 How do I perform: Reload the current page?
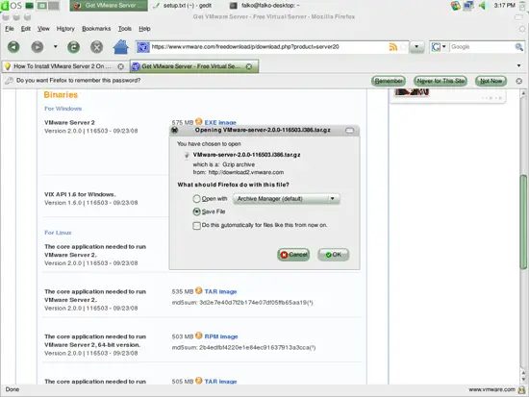click(x=73, y=47)
